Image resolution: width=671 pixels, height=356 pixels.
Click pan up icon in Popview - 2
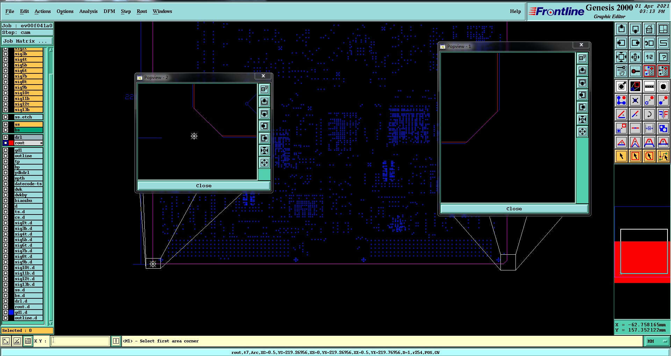click(x=265, y=102)
